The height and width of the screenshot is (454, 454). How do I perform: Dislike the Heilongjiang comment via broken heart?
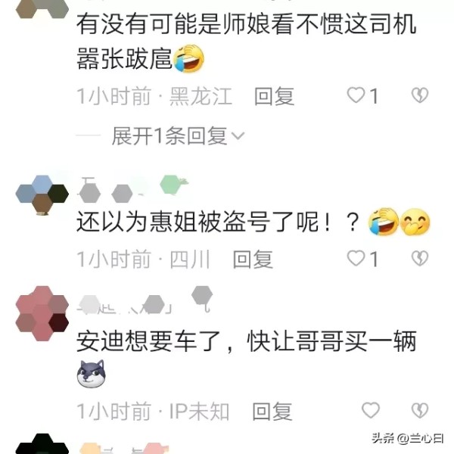tap(420, 95)
